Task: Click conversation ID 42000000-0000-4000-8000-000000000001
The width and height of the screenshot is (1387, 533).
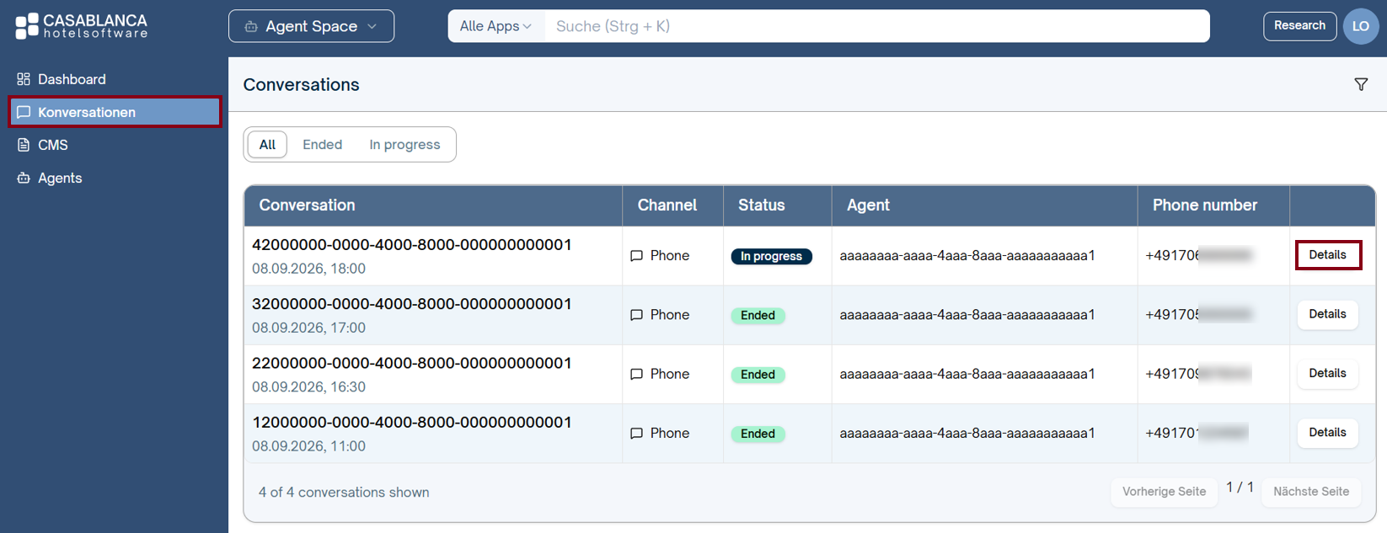Action: point(412,245)
